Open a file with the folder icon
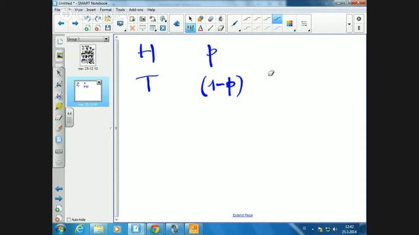 point(107,19)
